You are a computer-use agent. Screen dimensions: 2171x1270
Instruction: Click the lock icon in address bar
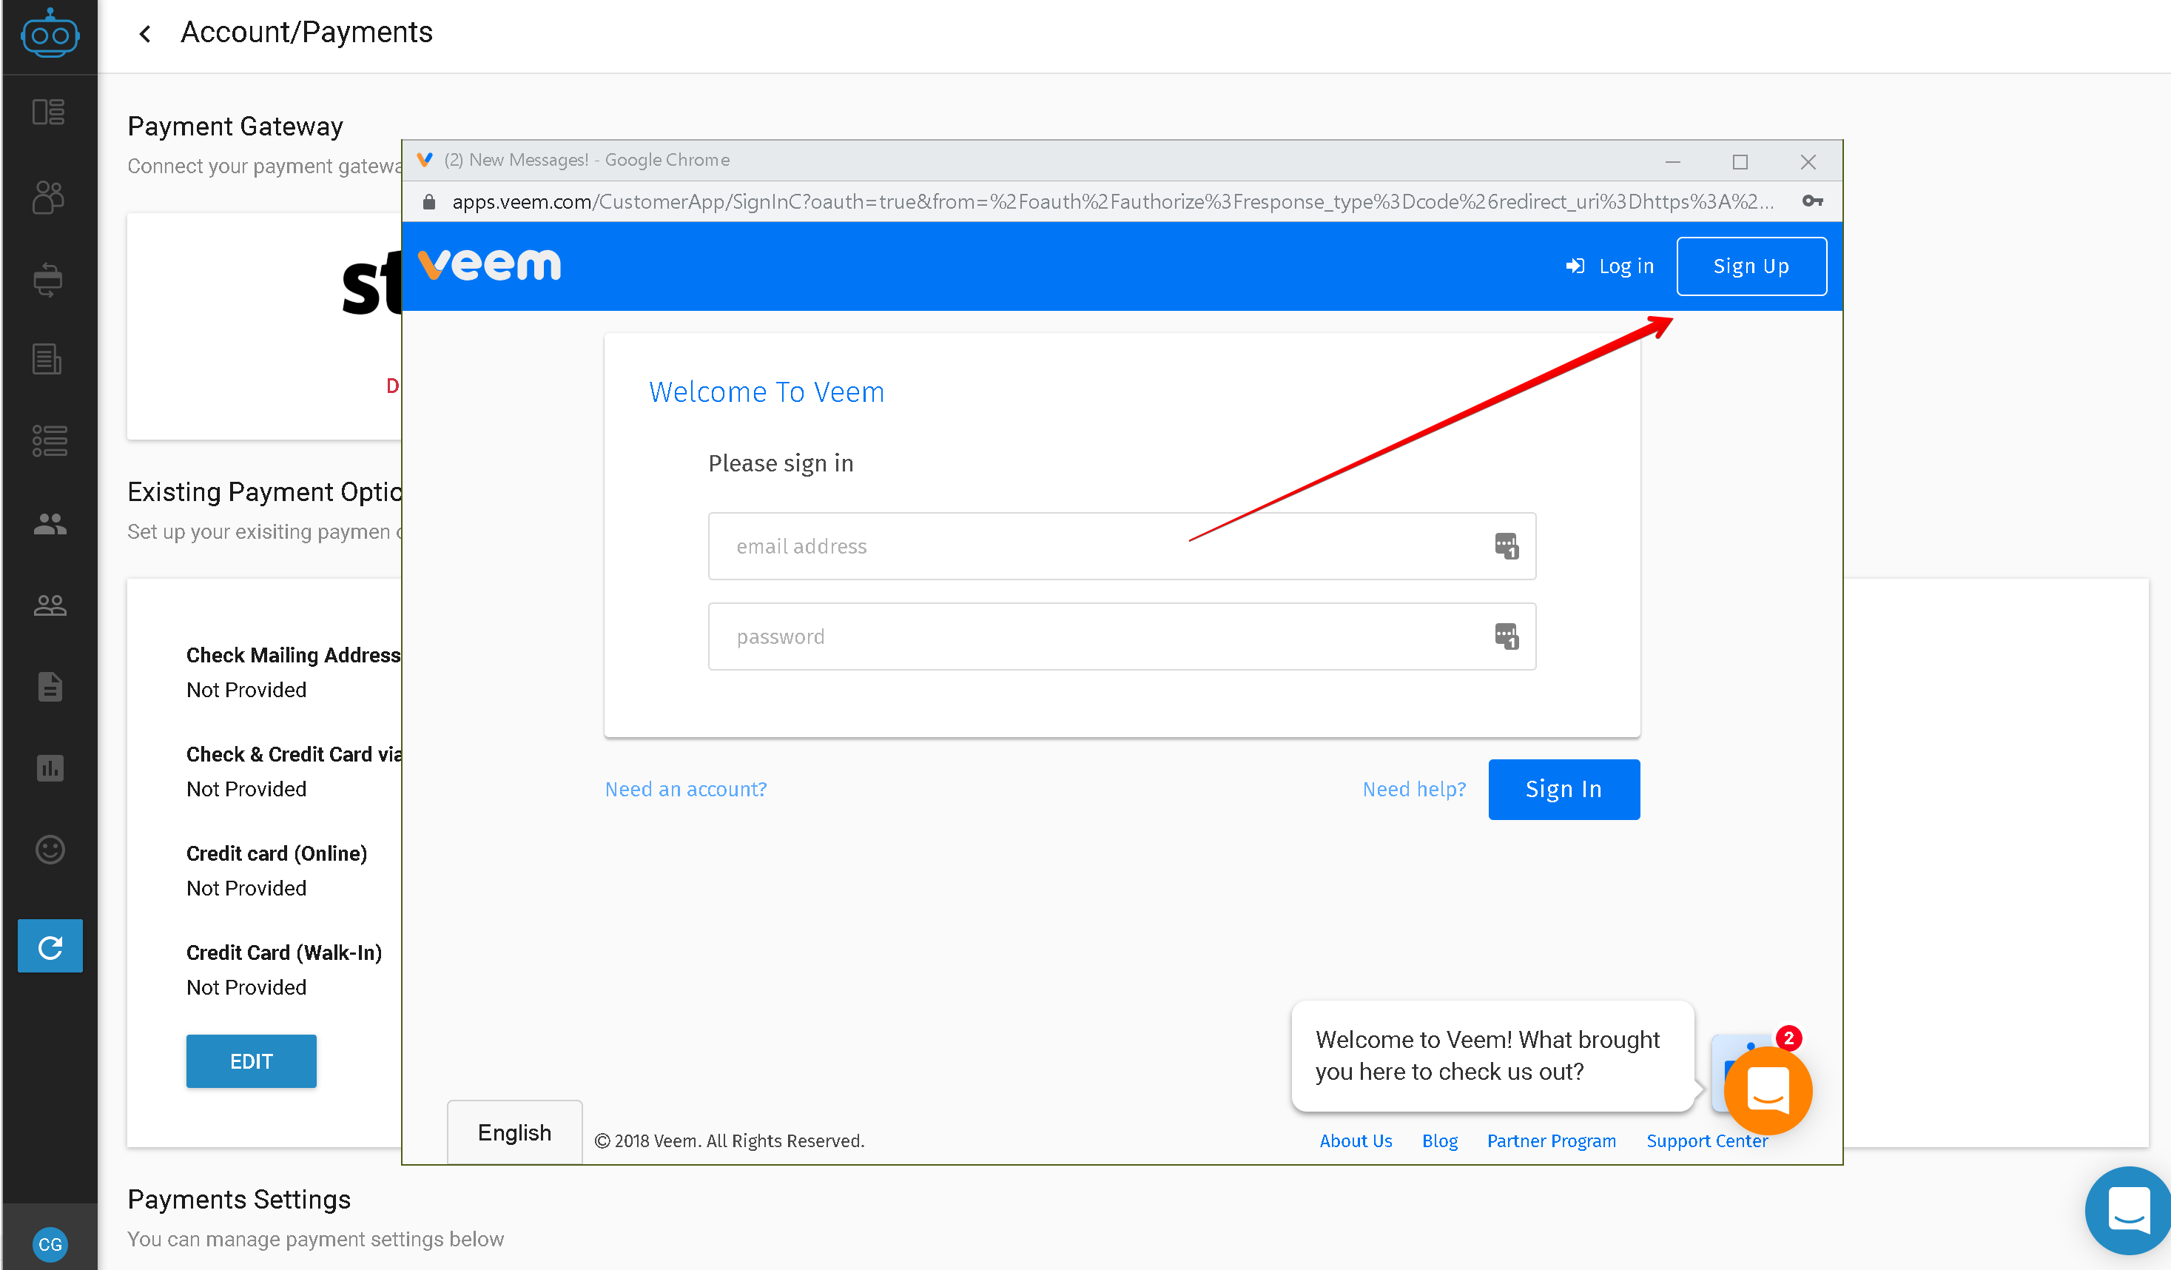[x=429, y=201]
